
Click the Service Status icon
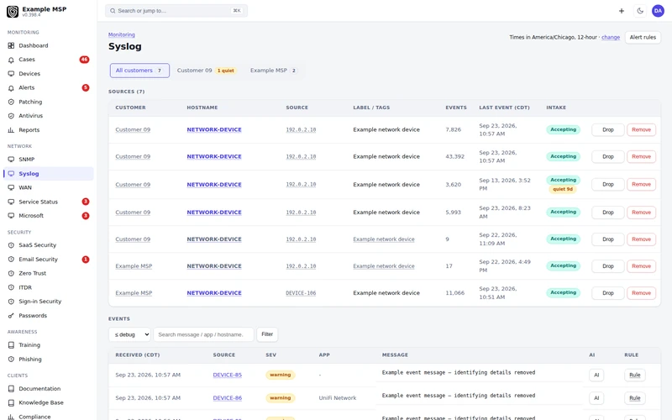11,202
